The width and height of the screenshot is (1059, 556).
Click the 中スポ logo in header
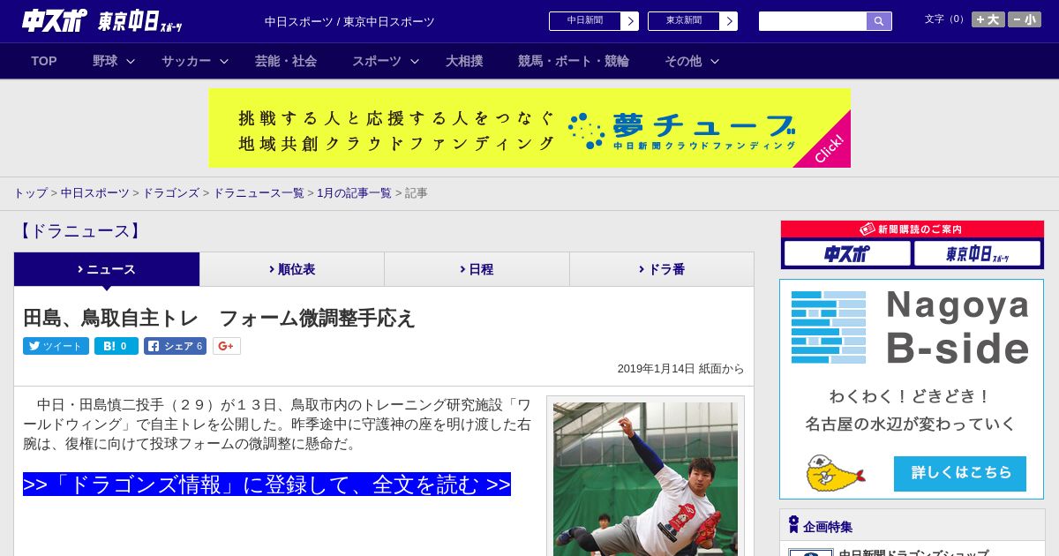coord(55,20)
